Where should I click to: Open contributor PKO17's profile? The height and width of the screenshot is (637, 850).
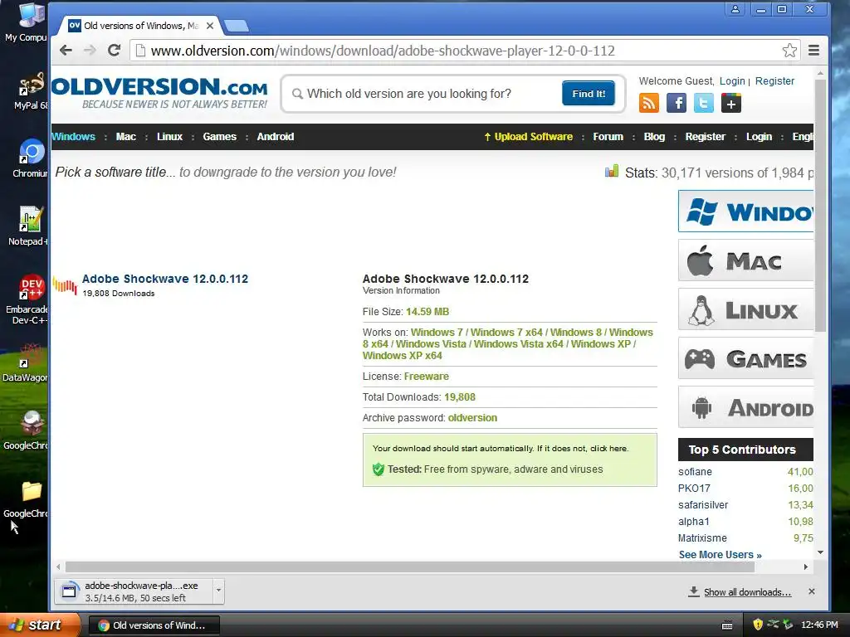coord(694,488)
